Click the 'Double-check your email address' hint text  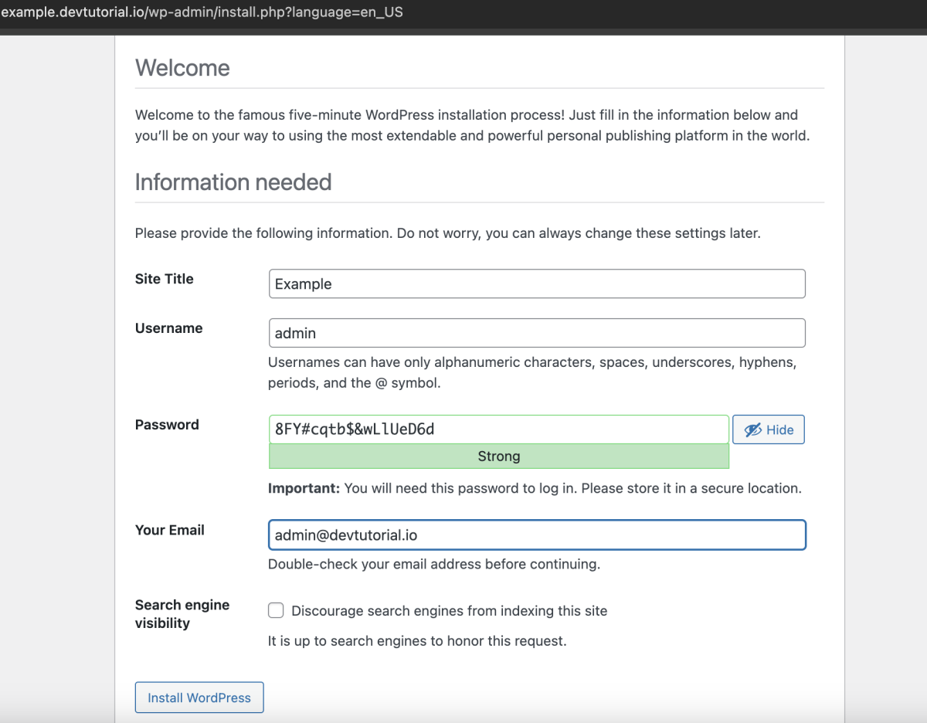pyautogui.click(x=434, y=564)
